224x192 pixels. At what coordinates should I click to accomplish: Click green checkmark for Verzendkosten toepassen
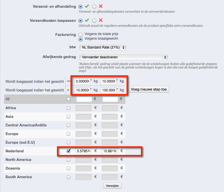pyautogui.click(x=87, y=20)
